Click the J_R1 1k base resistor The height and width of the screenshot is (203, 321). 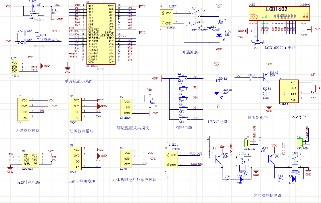coord(262,150)
